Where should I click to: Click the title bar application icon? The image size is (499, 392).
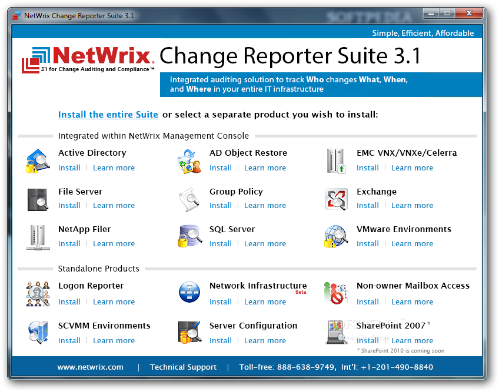(16, 16)
